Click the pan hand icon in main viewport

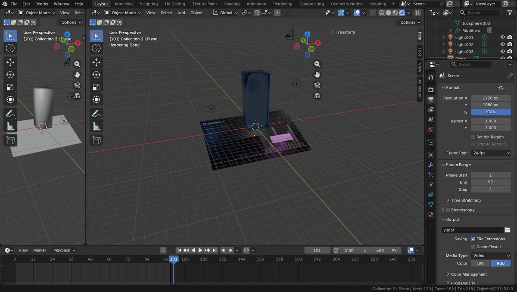coord(317,75)
